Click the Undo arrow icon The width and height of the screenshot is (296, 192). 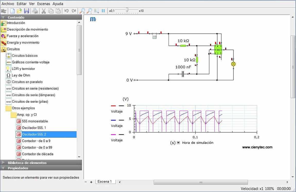66,11
